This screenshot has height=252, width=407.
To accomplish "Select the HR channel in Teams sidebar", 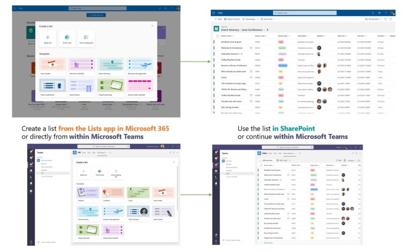I will tap(53, 173).
